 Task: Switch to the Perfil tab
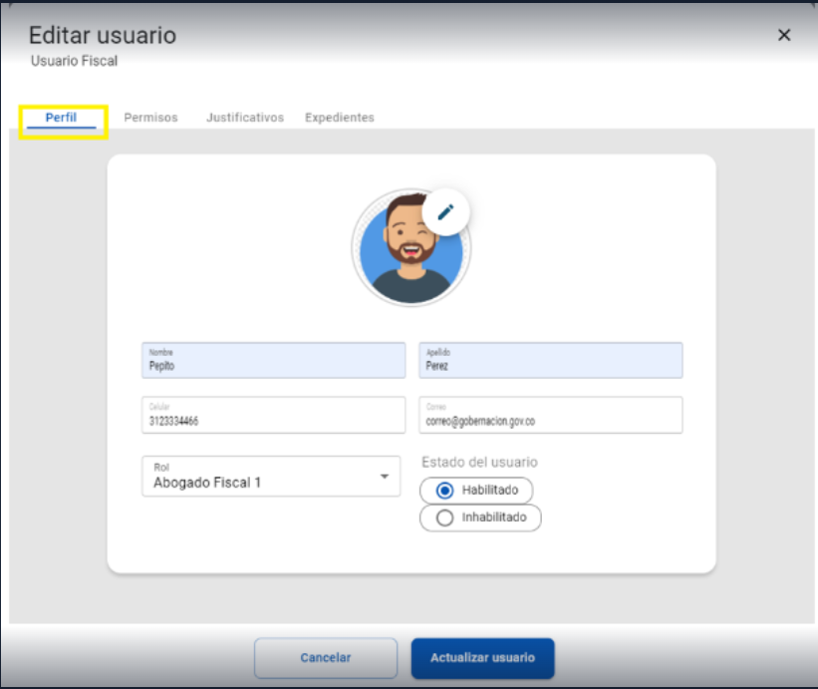[x=61, y=118]
